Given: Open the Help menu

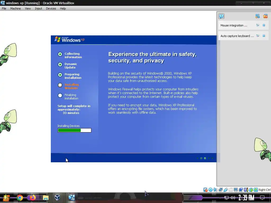Looking at the screenshot, I should [63, 8].
